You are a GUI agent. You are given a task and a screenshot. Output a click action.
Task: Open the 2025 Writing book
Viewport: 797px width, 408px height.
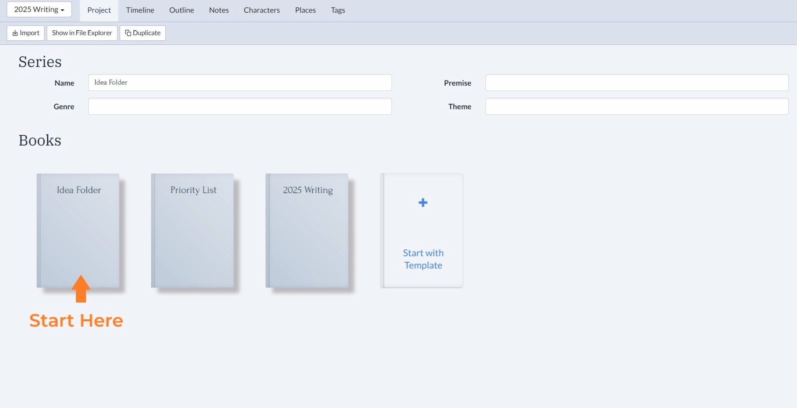tap(307, 230)
